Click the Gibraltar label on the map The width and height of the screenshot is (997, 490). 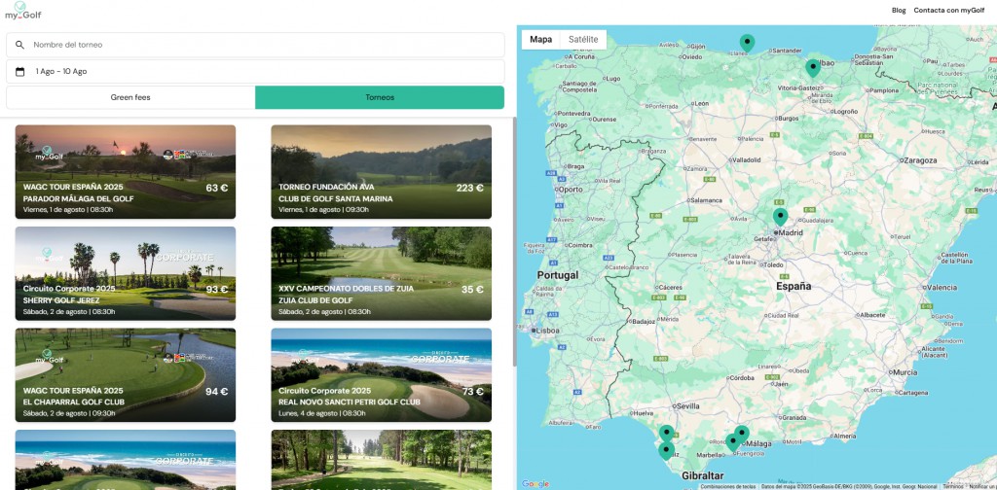[703, 475]
